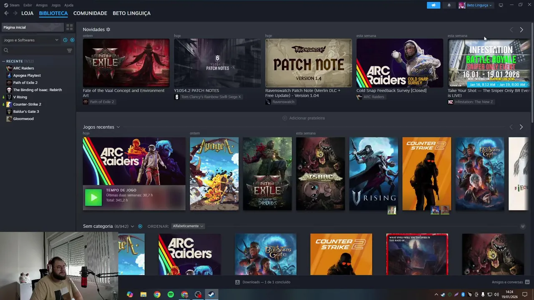
Task: Open the BETO LINGUIÇA profile tab
Action: [131, 13]
